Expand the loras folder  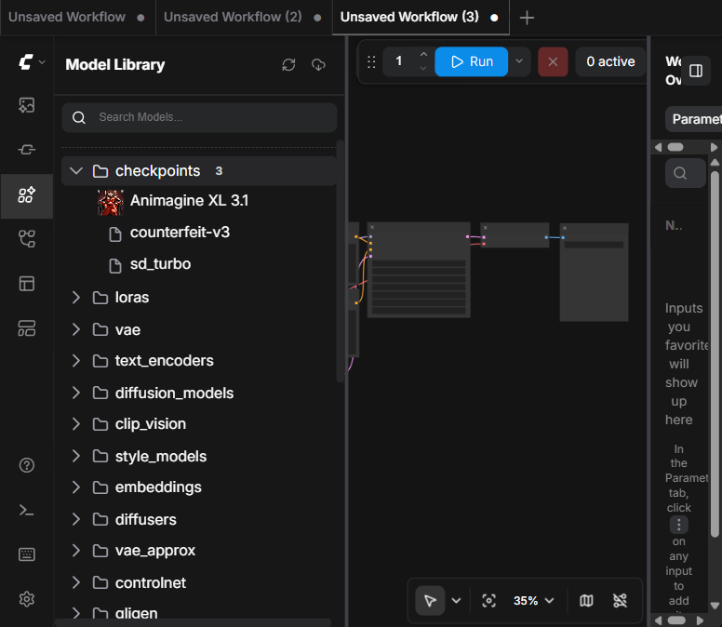click(x=76, y=298)
